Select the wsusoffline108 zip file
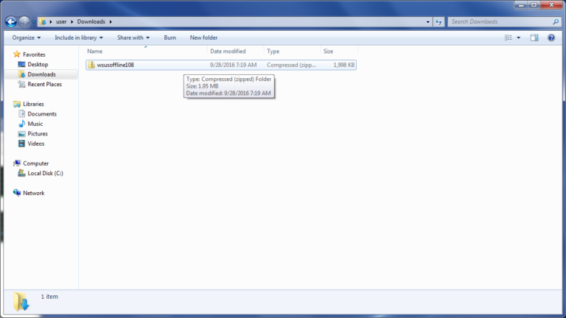 (x=221, y=65)
